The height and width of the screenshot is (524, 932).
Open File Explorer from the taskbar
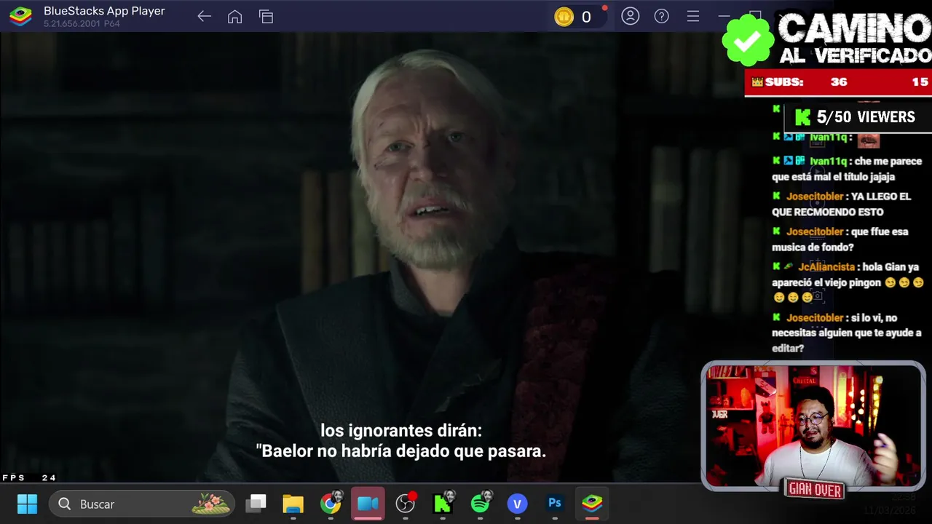coord(293,504)
